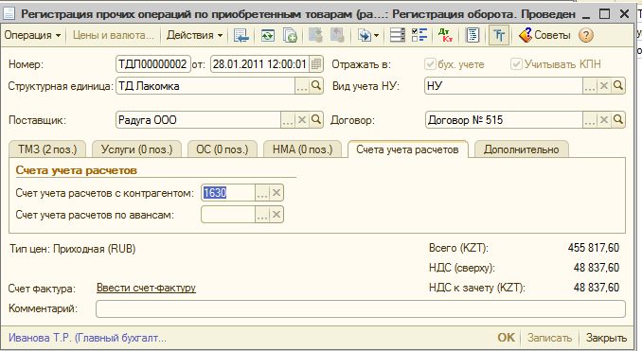642x351 pixels.
Task: Open the Структурная единица magnifier
Action: coord(316,86)
